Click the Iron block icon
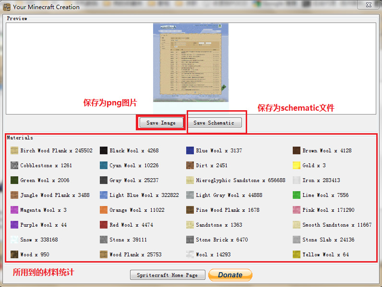The width and height of the screenshot is (382, 287). coord(297,180)
